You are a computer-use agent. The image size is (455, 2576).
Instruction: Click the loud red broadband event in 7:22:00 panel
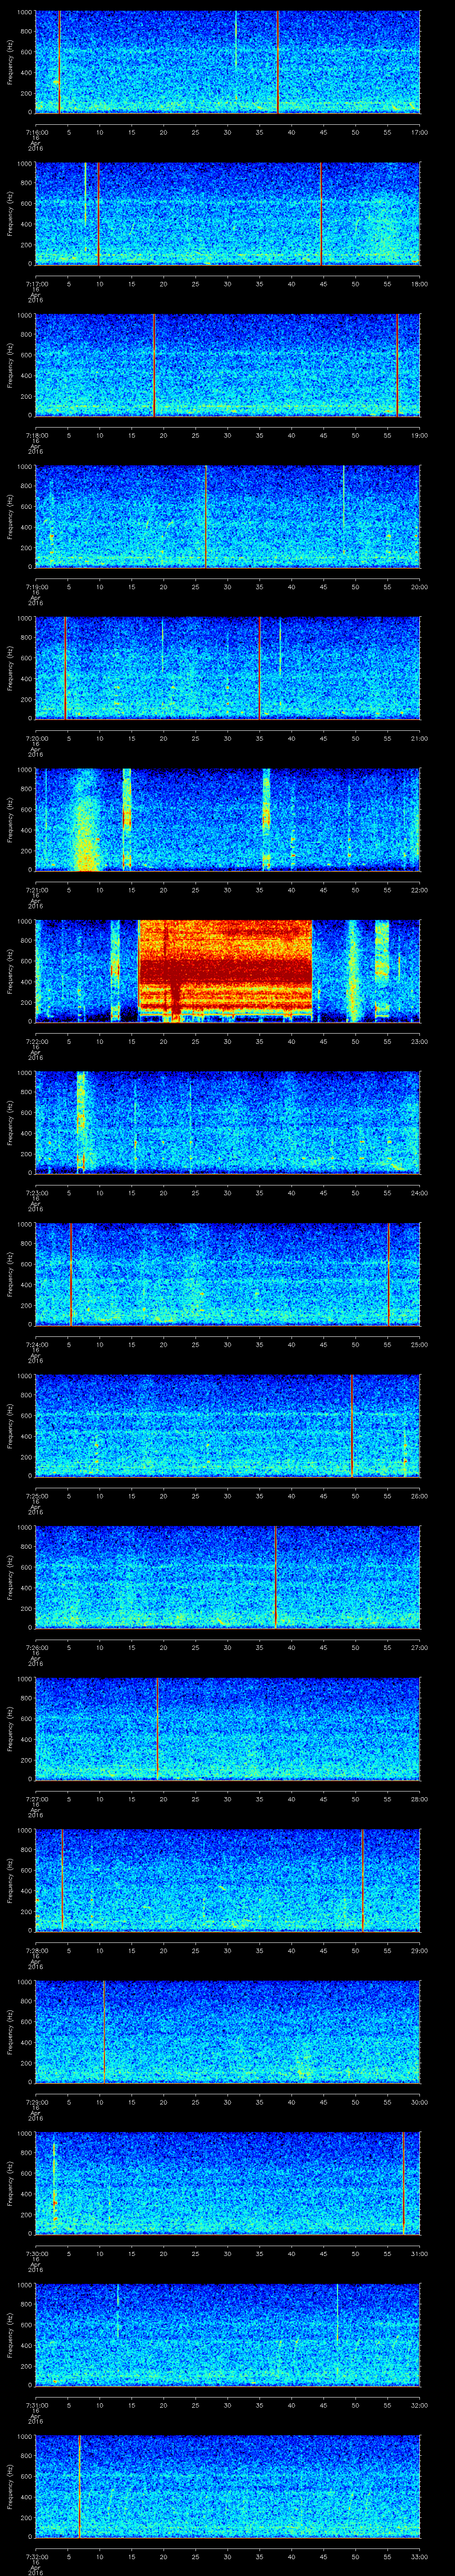point(225,971)
